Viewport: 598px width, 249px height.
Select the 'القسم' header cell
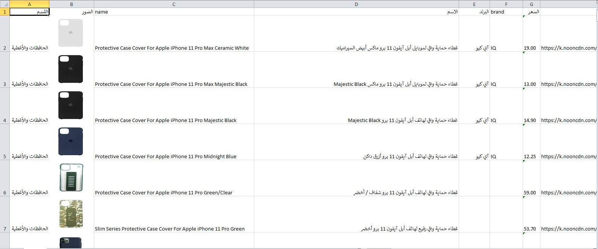[29, 12]
